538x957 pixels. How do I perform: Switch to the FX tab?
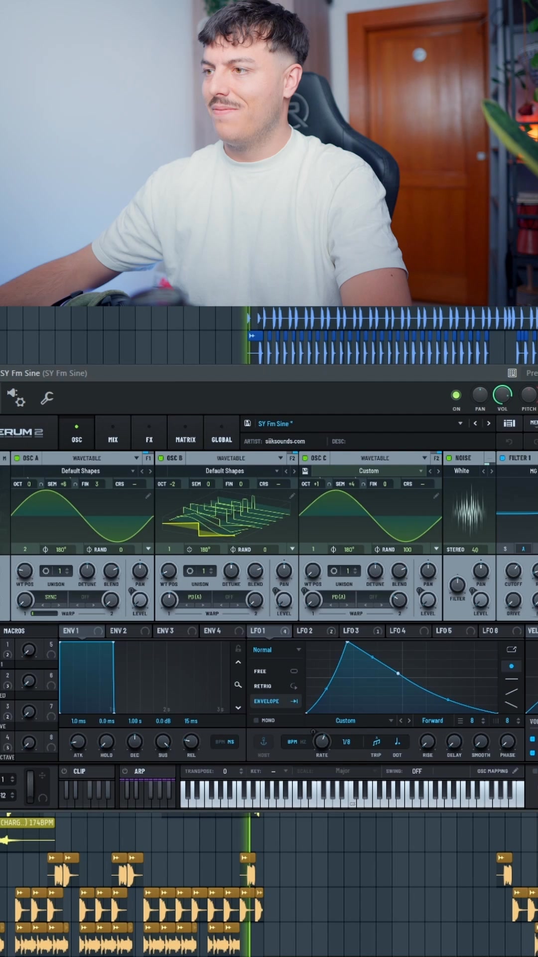pos(149,433)
